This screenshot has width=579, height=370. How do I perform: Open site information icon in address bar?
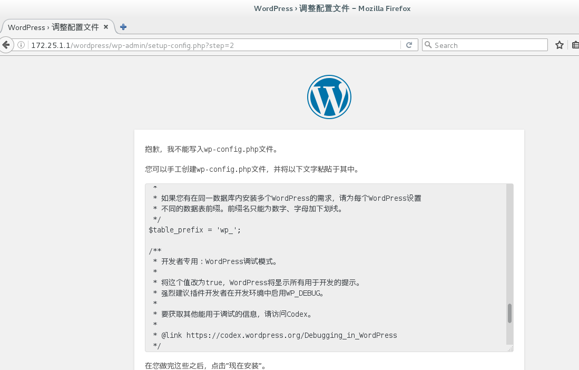point(21,45)
